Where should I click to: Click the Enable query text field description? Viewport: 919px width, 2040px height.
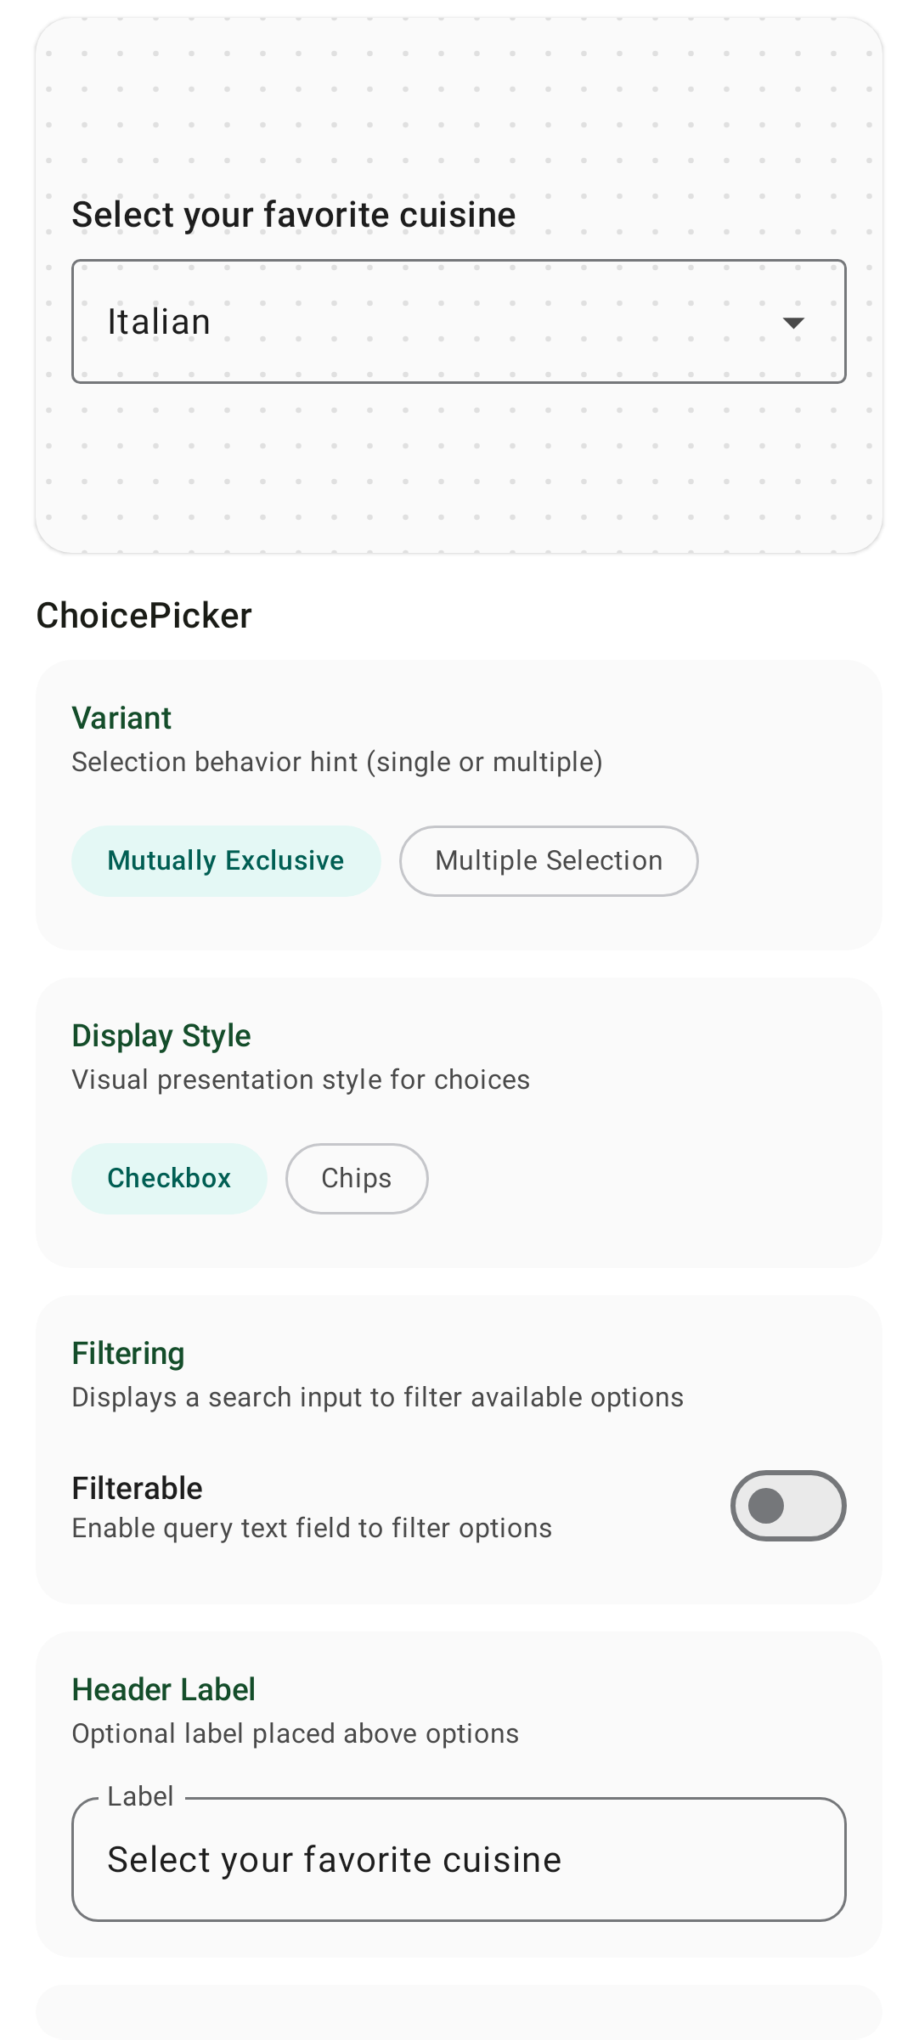point(312,1529)
